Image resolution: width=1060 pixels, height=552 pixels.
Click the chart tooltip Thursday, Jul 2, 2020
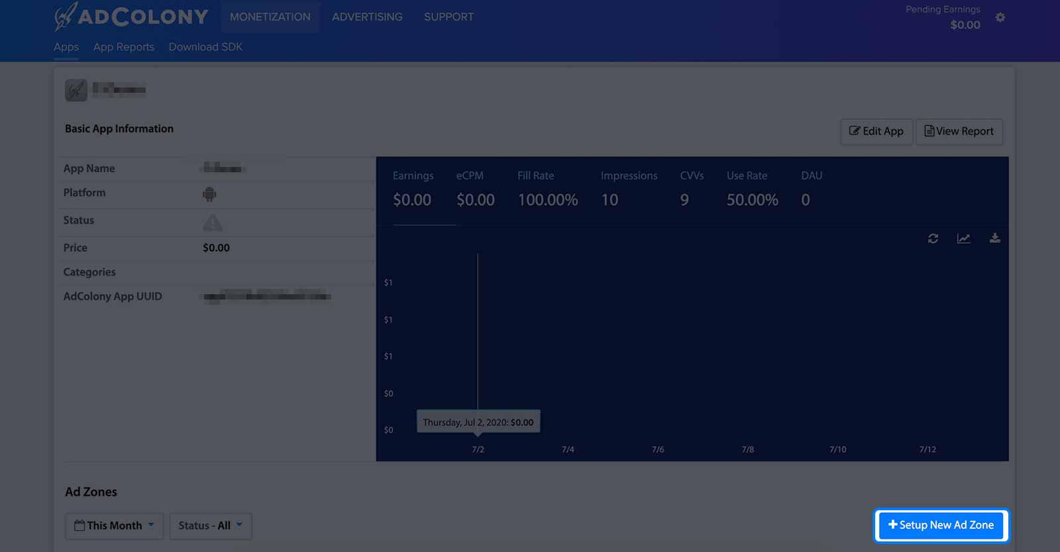coord(478,422)
